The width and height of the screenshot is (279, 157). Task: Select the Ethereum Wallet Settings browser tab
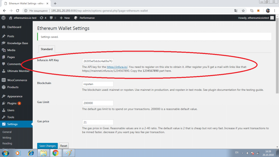tap(26, 3)
